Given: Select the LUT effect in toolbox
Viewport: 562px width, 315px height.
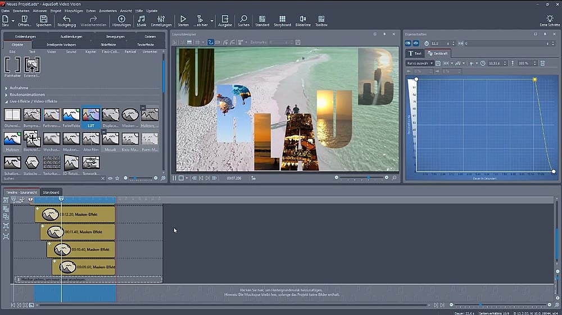Looking at the screenshot, I should pyautogui.click(x=90, y=116).
